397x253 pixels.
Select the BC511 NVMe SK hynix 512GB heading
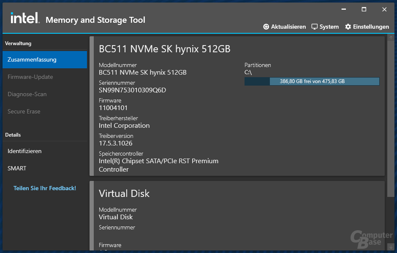165,49
